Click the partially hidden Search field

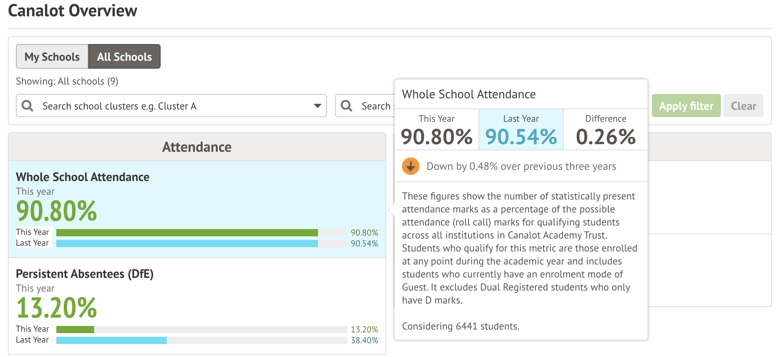375,106
